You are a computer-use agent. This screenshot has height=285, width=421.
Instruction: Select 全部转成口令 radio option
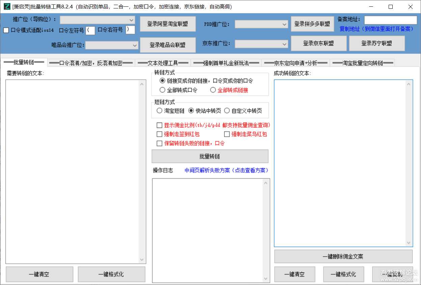click(x=162, y=89)
